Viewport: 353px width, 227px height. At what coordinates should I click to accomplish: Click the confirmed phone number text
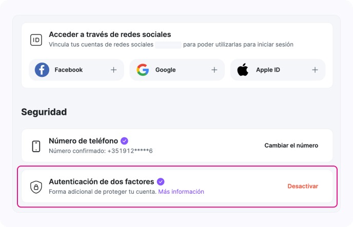tap(101, 151)
